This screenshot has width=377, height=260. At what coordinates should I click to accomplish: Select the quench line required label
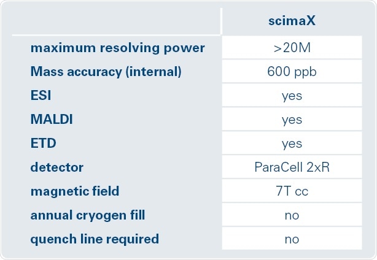95,239
